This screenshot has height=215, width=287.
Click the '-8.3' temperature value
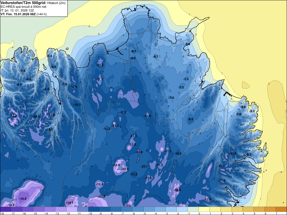pos(249,155)
